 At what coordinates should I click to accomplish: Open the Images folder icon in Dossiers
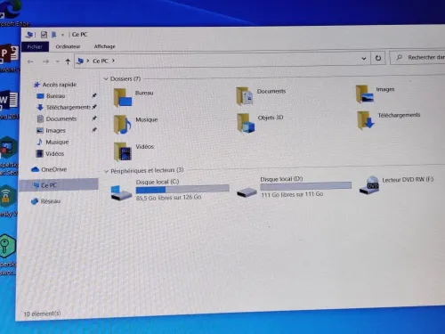(365, 94)
